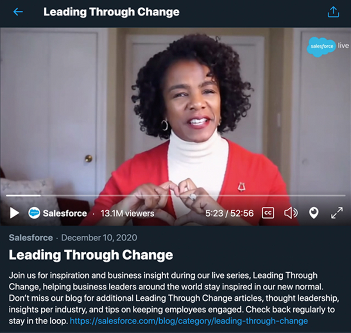Screen dimensions: 351x333
Task: Play the Salesforce live video
Action: point(14,213)
